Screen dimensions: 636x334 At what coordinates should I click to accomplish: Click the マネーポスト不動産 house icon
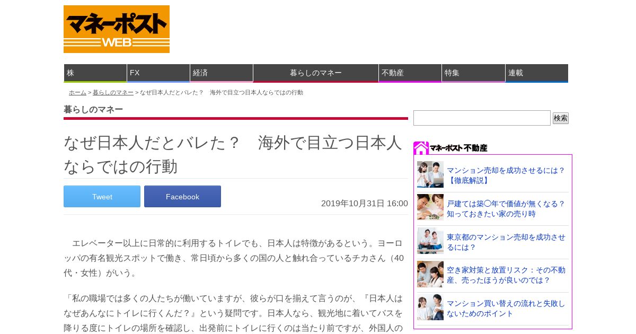coord(421,148)
